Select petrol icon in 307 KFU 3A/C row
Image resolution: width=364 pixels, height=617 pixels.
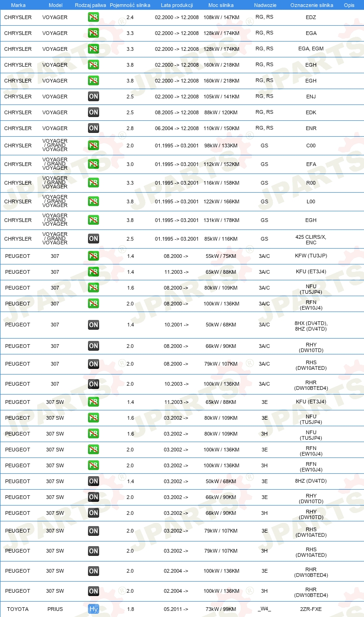(94, 272)
